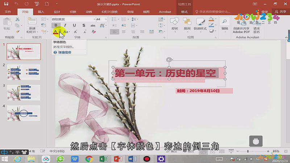
Task: Click the convert to SmartArt icon
Action: 161,32
